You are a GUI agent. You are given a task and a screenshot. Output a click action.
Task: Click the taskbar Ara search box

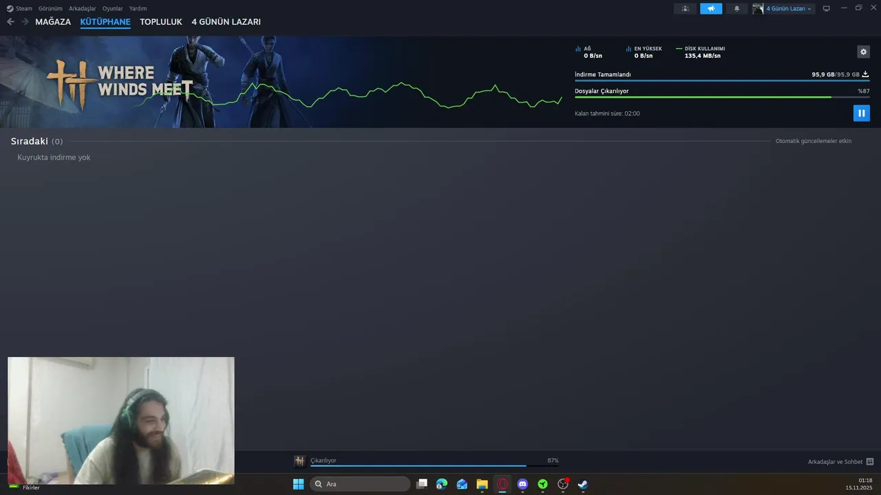click(x=360, y=484)
